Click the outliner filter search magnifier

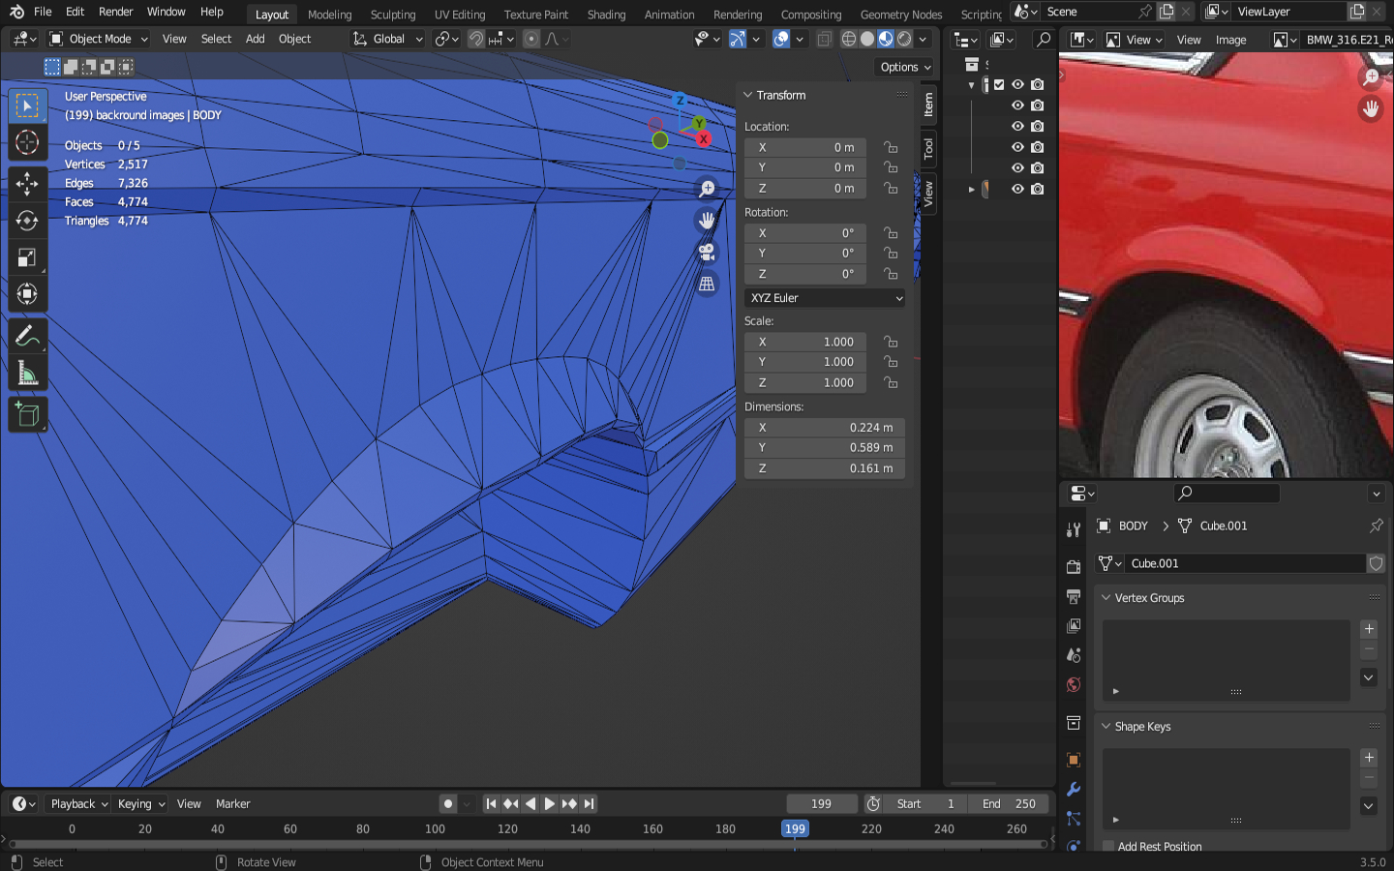click(1043, 40)
